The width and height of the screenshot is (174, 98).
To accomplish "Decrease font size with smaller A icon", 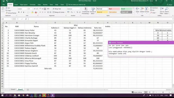I will click(x=37, y=9).
